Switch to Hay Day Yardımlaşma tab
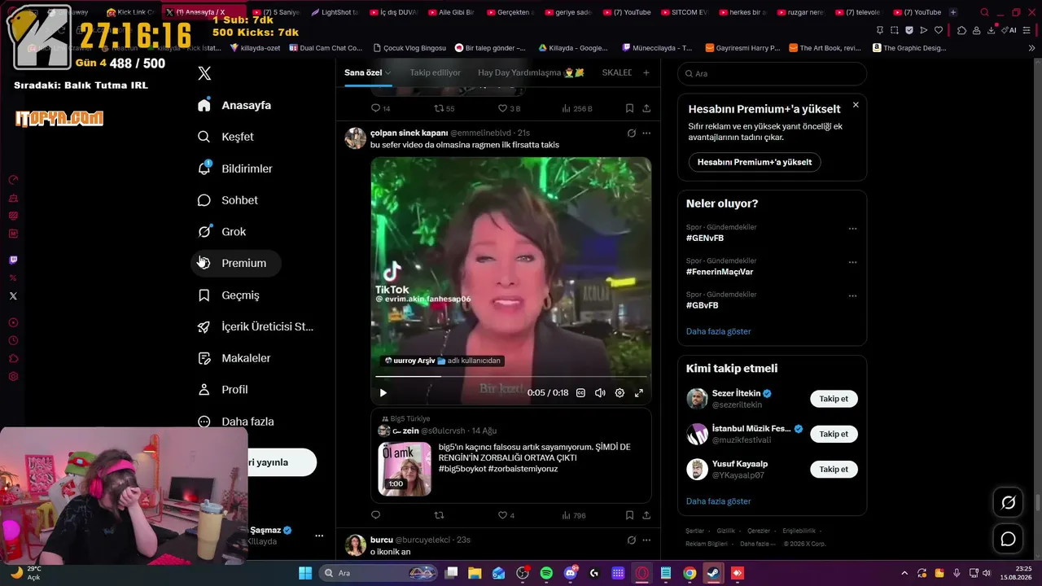 point(531,72)
